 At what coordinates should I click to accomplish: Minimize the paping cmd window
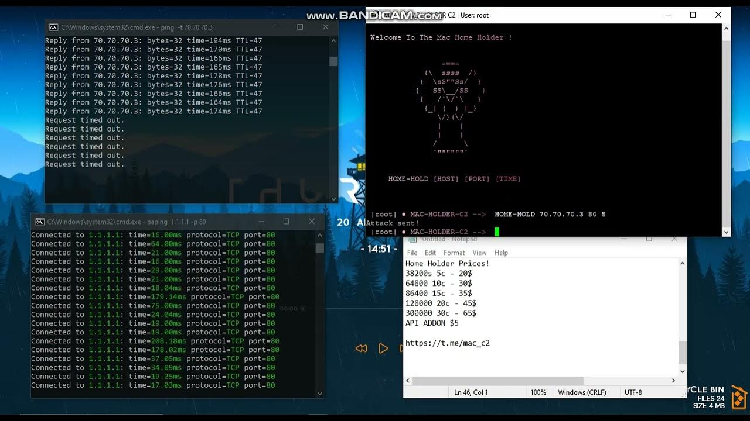260,222
